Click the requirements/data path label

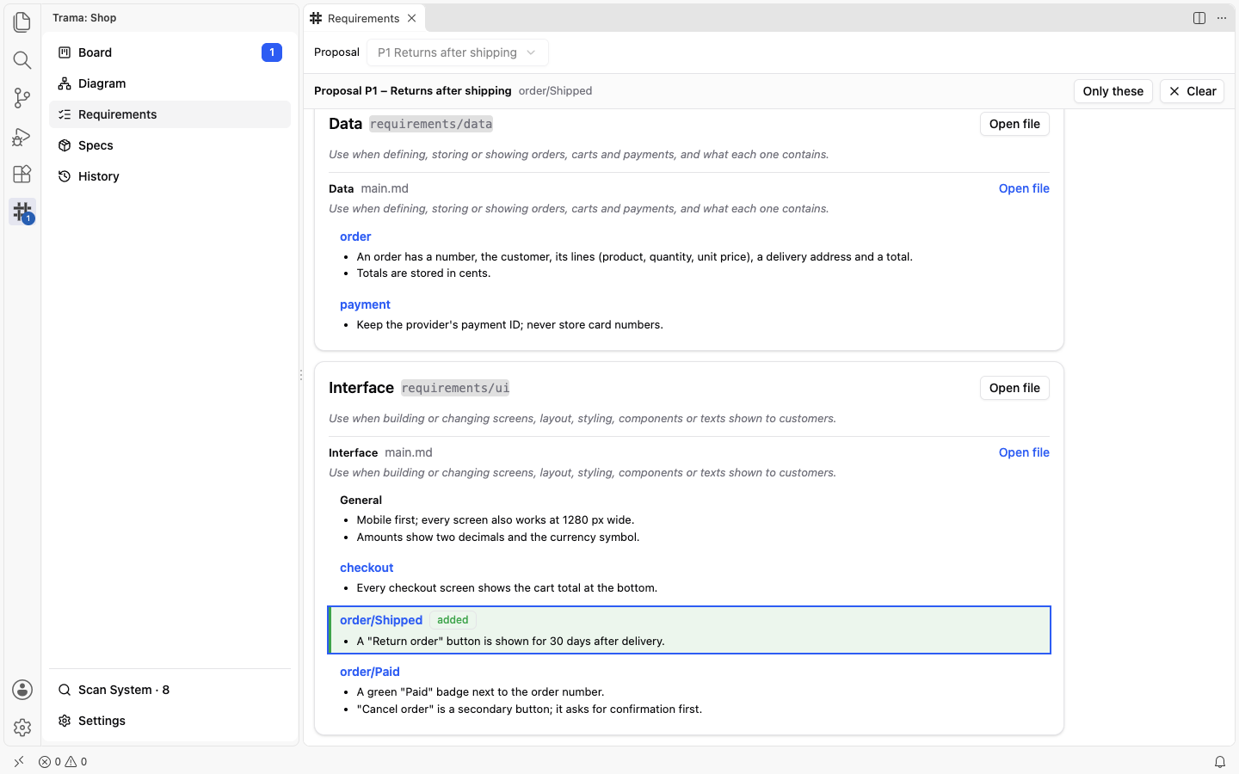(431, 124)
